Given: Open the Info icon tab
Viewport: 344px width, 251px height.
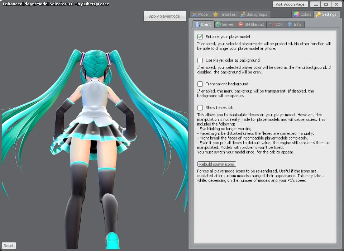Looking at the screenshot, I should [290, 24].
